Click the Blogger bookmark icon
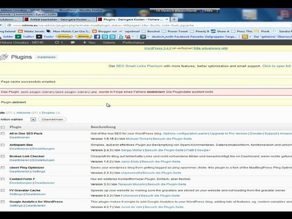292x219 pixels. pos(94,31)
